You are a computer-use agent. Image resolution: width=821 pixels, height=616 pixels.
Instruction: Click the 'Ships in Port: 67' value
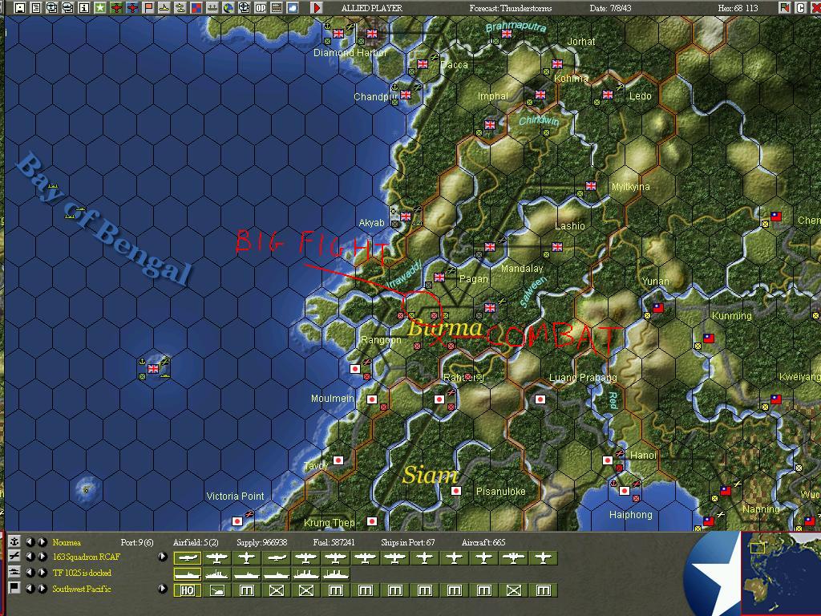(x=408, y=542)
